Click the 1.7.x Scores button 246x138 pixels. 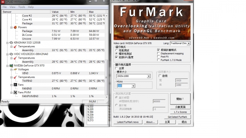click(x=180, y=112)
